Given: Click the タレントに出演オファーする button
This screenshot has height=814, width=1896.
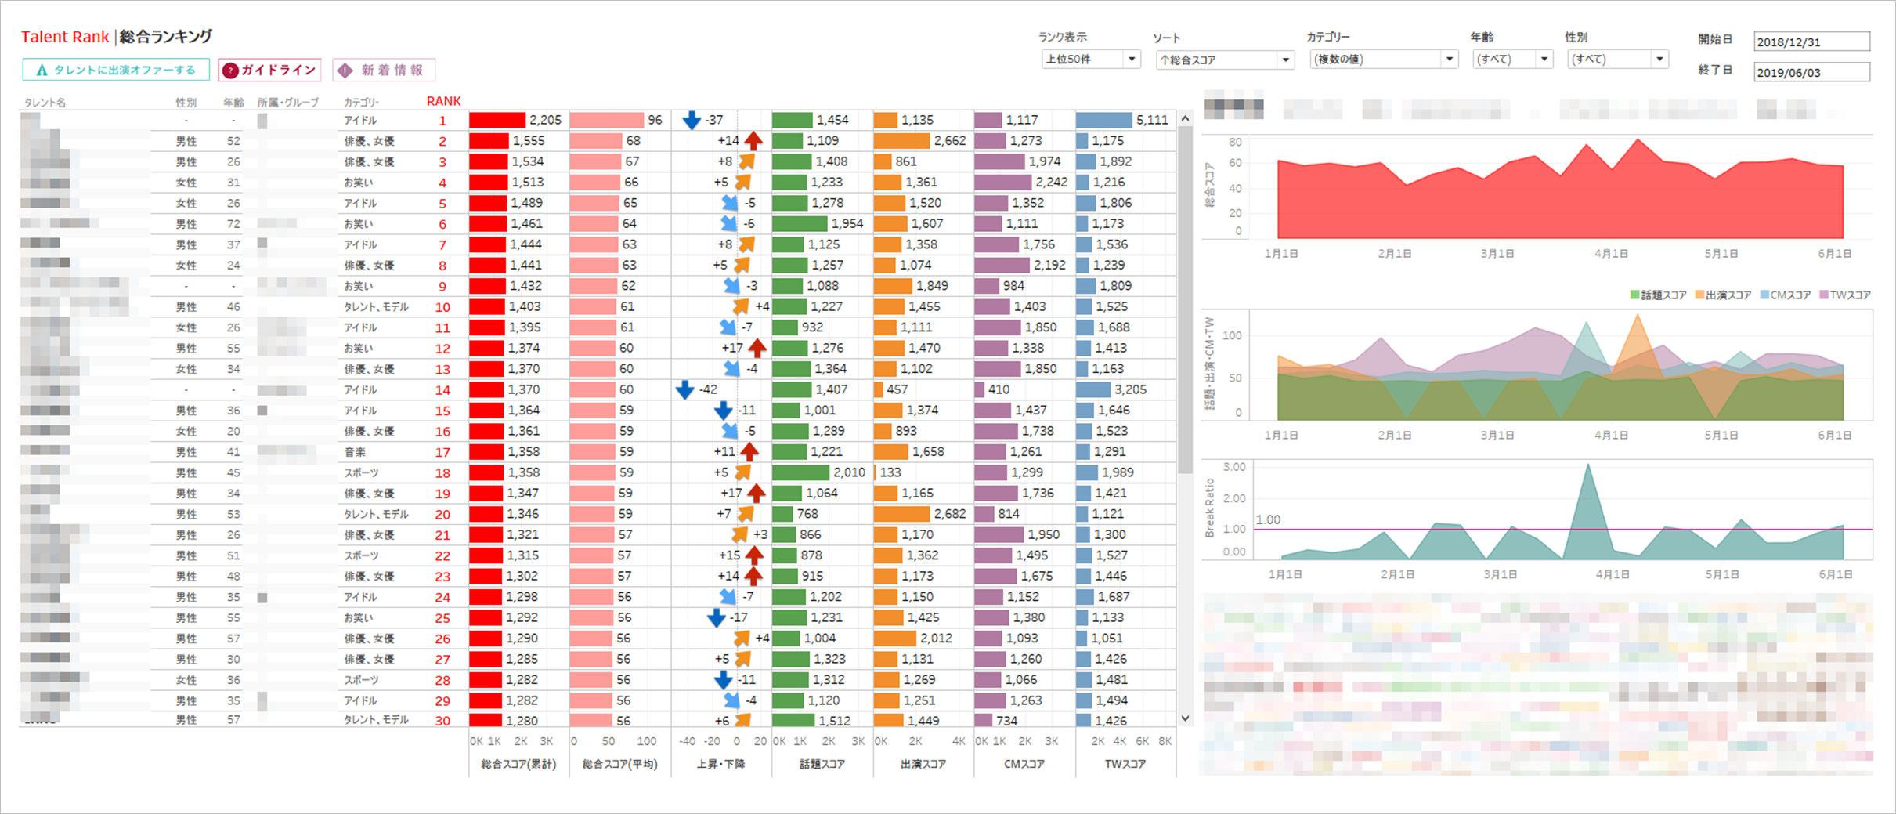Looking at the screenshot, I should point(116,71).
